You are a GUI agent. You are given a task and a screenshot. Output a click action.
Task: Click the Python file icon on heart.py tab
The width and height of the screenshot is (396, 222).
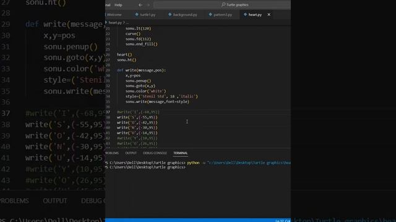click(245, 15)
